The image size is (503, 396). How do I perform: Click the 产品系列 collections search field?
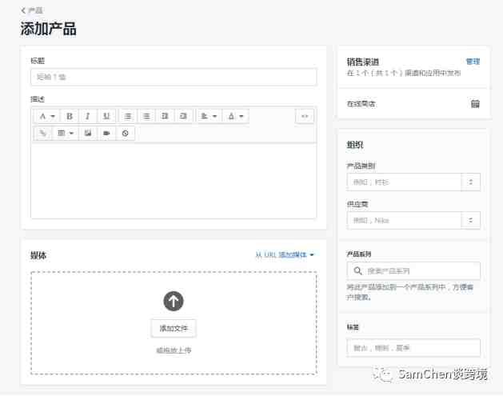click(413, 271)
